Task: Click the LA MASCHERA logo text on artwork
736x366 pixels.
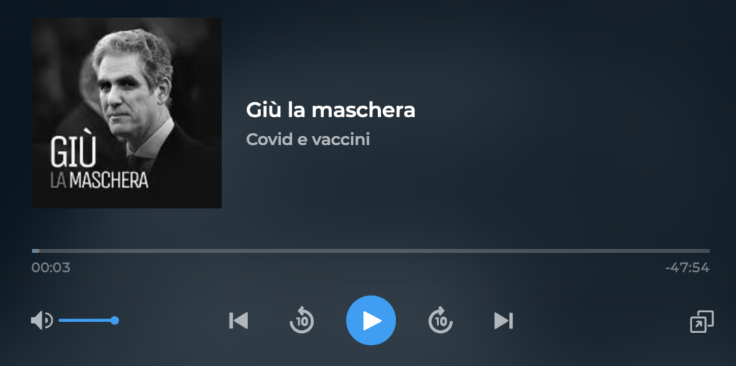Action: 99,180
